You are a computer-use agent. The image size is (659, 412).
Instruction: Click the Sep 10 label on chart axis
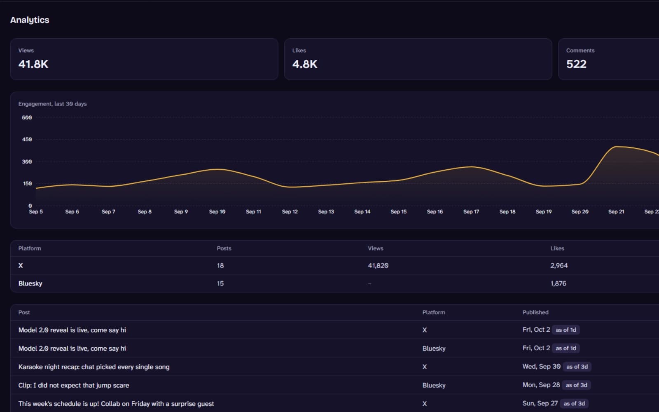[x=217, y=211]
